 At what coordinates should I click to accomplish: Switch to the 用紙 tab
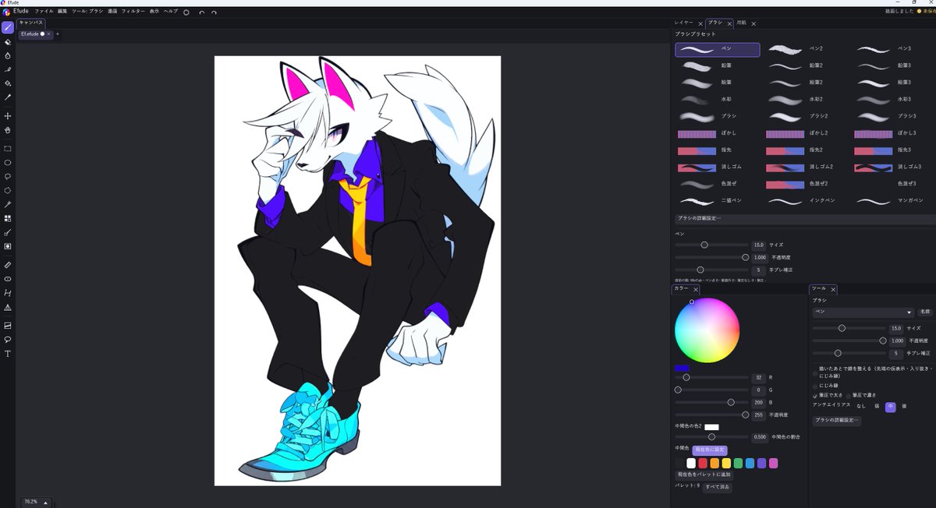coord(741,24)
